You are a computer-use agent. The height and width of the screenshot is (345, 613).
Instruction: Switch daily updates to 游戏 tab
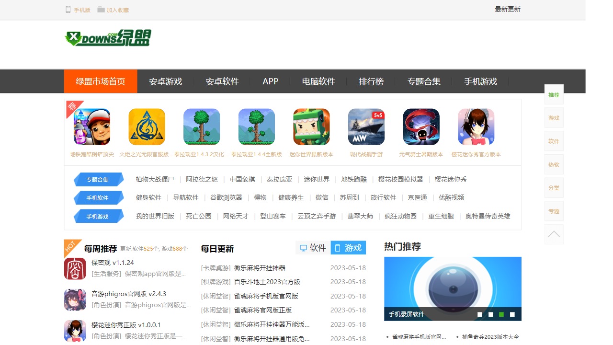(x=348, y=248)
